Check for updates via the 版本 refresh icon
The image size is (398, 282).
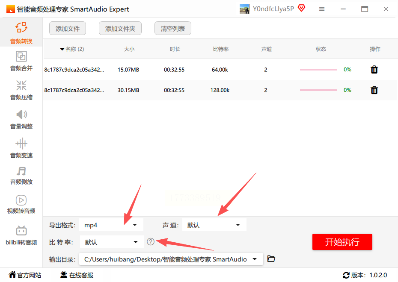(x=346, y=275)
